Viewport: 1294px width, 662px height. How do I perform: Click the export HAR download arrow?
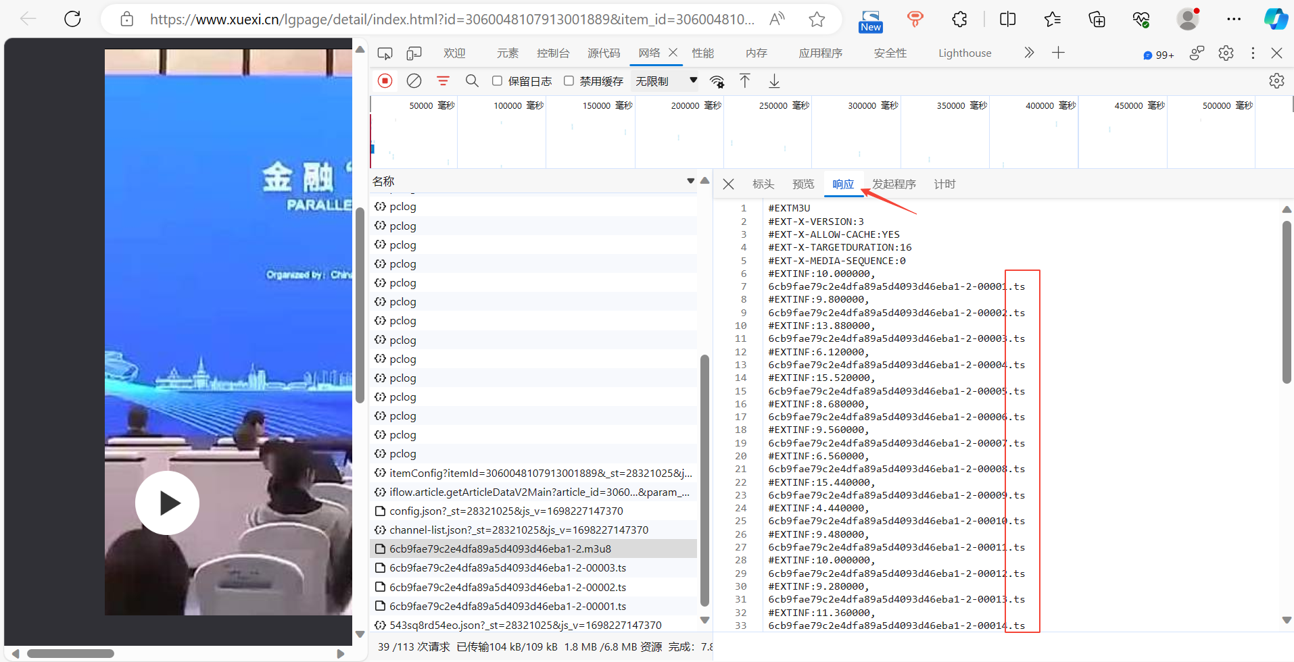point(774,81)
